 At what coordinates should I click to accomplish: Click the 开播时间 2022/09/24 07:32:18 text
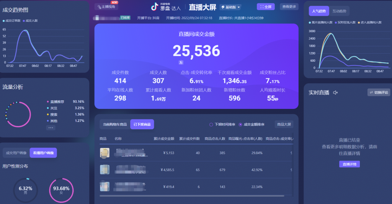[189, 18]
